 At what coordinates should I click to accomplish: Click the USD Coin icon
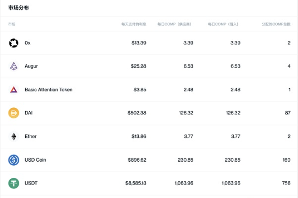tap(13, 160)
